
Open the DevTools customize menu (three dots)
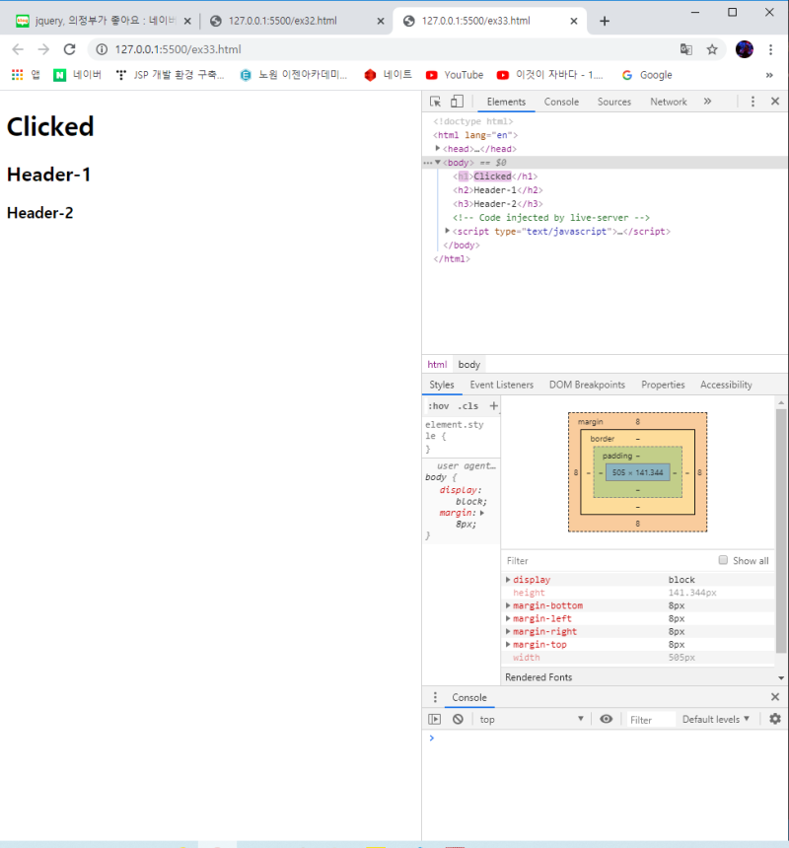click(753, 101)
